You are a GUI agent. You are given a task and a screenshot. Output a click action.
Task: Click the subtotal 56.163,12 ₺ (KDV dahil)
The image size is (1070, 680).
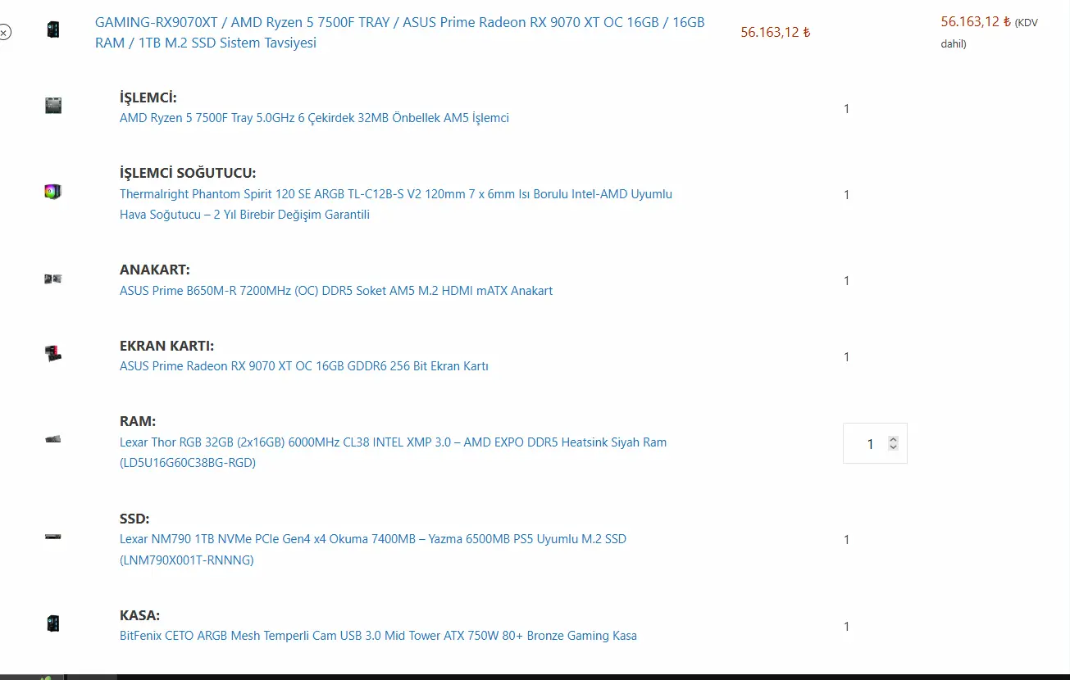989,32
